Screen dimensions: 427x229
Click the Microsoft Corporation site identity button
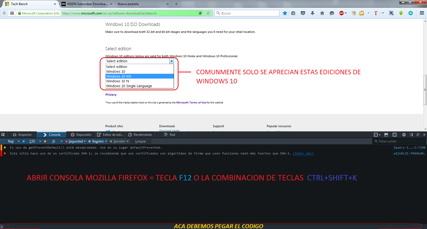[39, 13]
